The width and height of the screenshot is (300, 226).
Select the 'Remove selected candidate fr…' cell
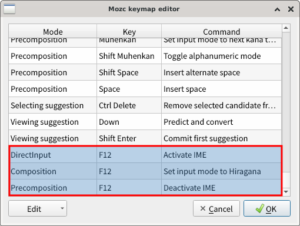[x=221, y=105]
